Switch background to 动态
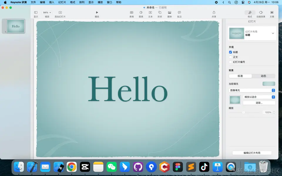282x176 pixels. tap(263, 76)
